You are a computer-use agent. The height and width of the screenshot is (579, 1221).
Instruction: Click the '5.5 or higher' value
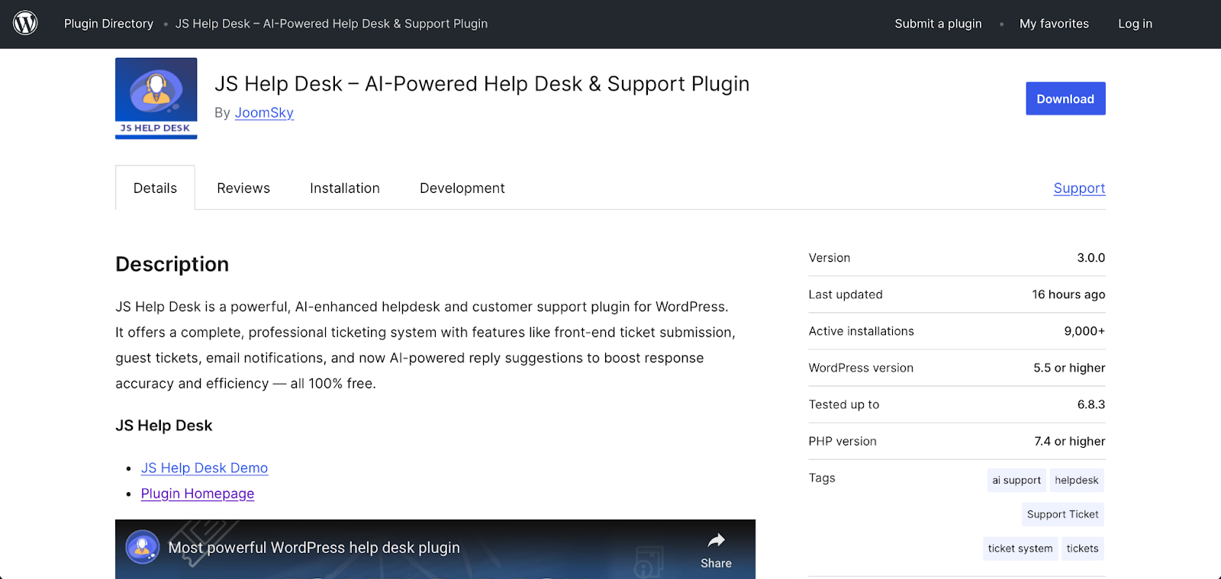pyautogui.click(x=1069, y=368)
